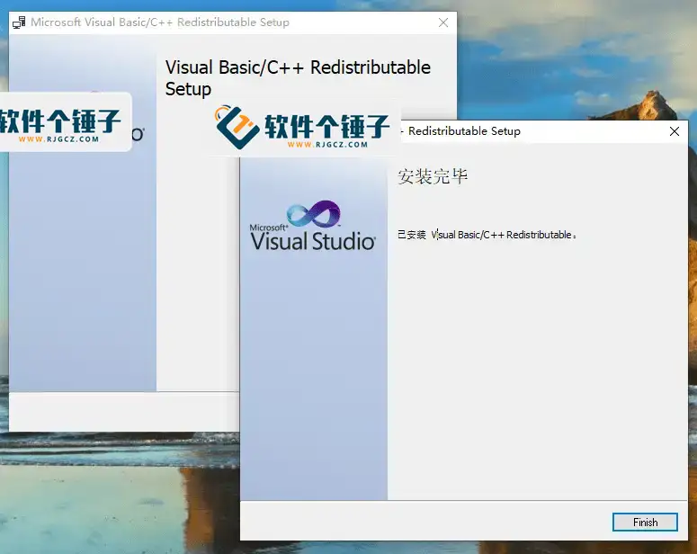Click the Microsoft Visual Studio wordmark

pos(313,237)
